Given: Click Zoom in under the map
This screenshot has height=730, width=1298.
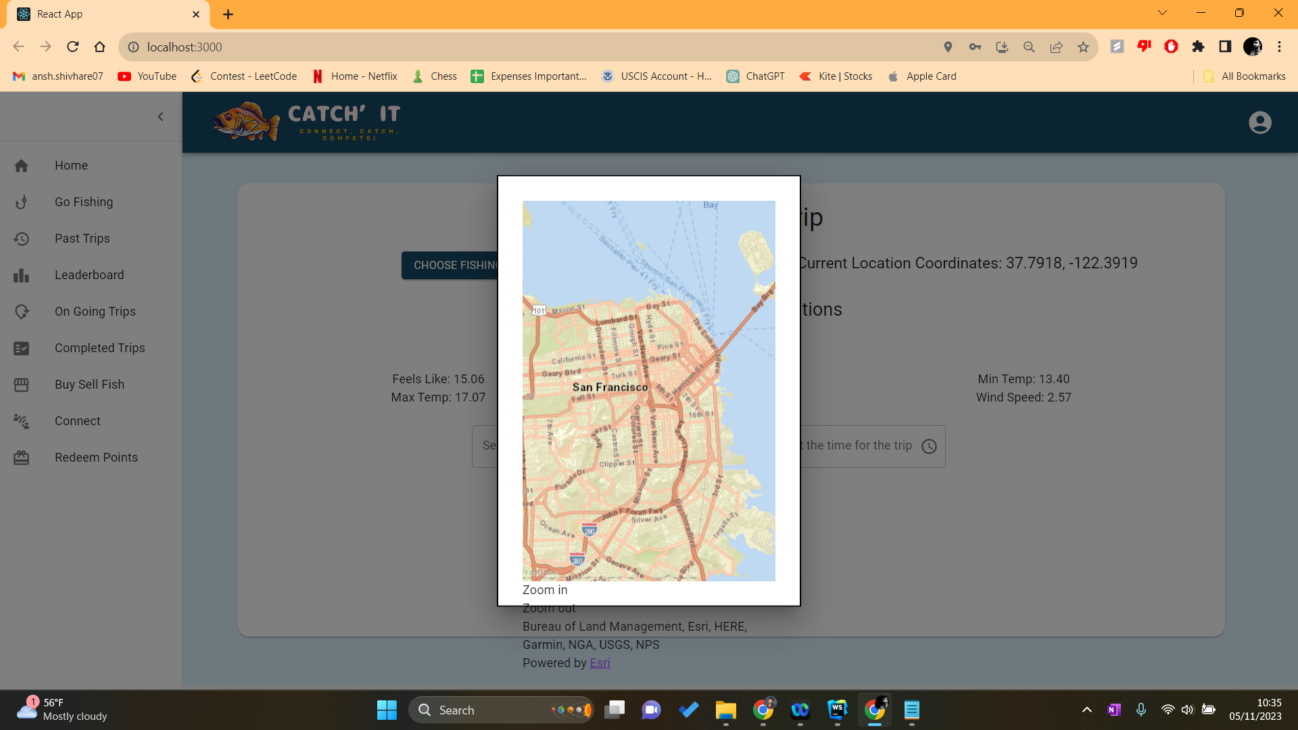Looking at the screenshot, I should coord(545,590).
